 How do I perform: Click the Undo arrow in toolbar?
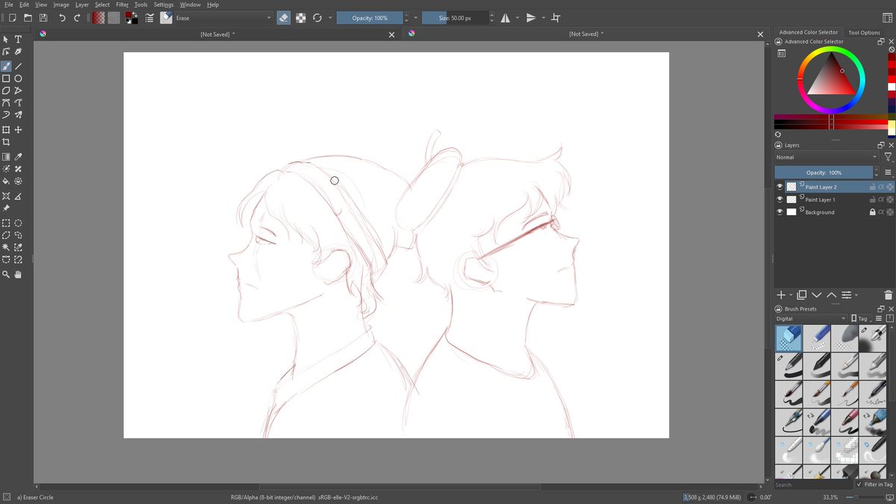62,18
